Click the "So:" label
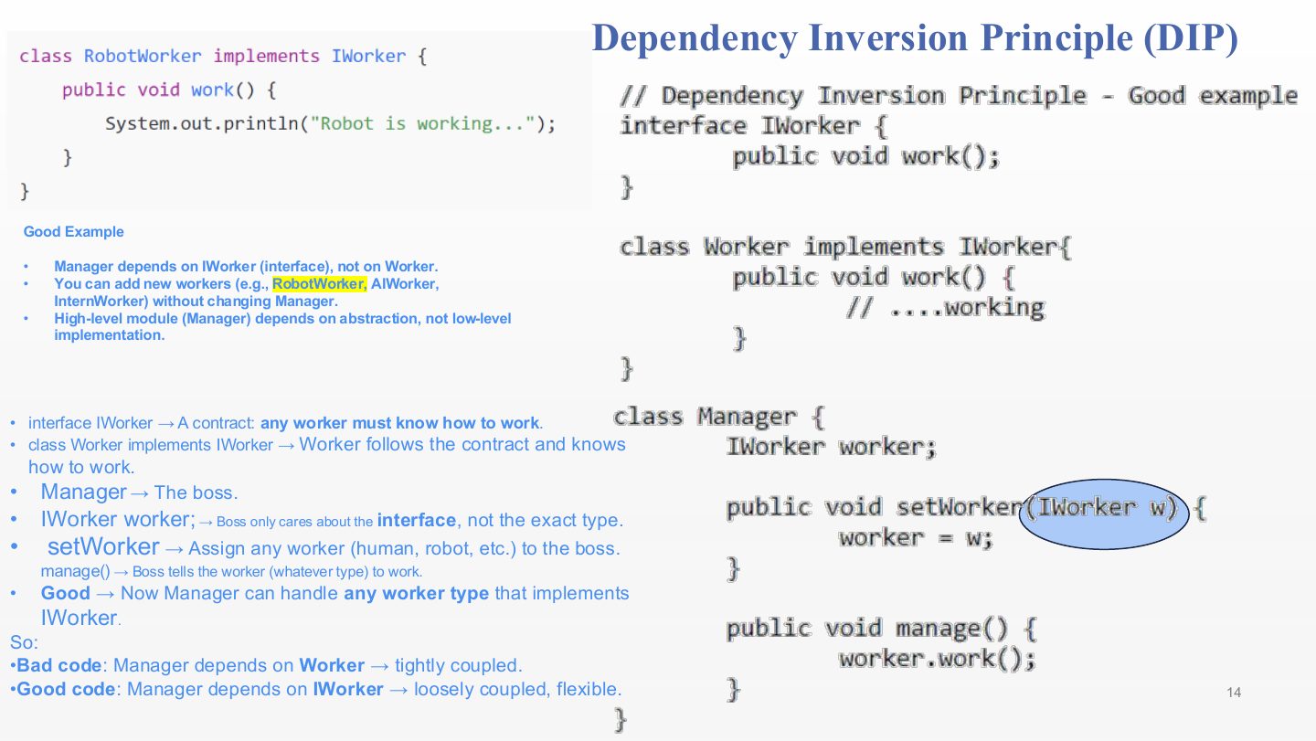1316x741 pixels. point(24,642)
